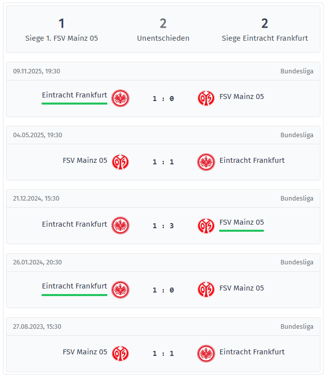The image size is (326, 377).
Task: Open Eintracht Frankfurt team name, 27.08.2023 match
Action: pyautogui.click(x=252, y=352)
